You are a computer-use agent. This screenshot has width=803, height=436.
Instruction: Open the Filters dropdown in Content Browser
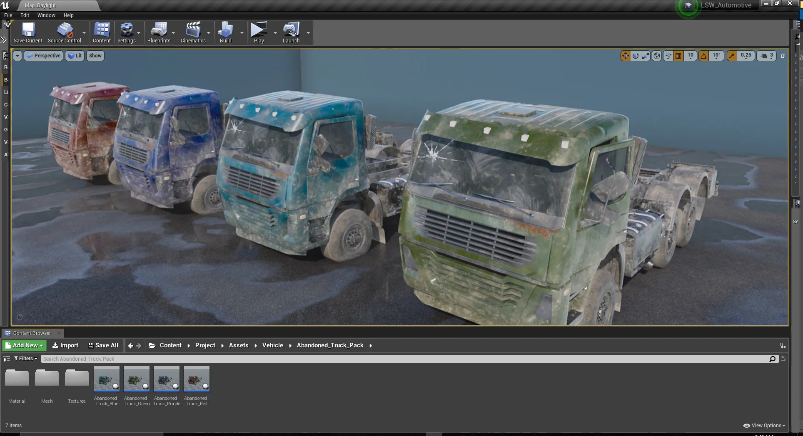(x=26, y=359)
